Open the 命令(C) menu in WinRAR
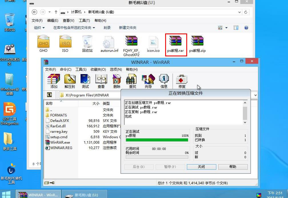288x198 pixels. tap(66, 69)
